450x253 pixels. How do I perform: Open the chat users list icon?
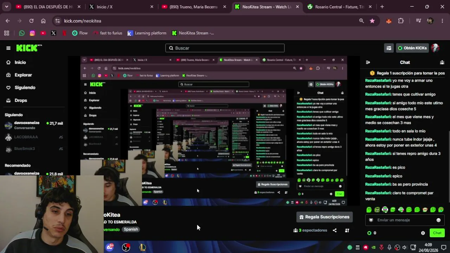tap(442, 62)
